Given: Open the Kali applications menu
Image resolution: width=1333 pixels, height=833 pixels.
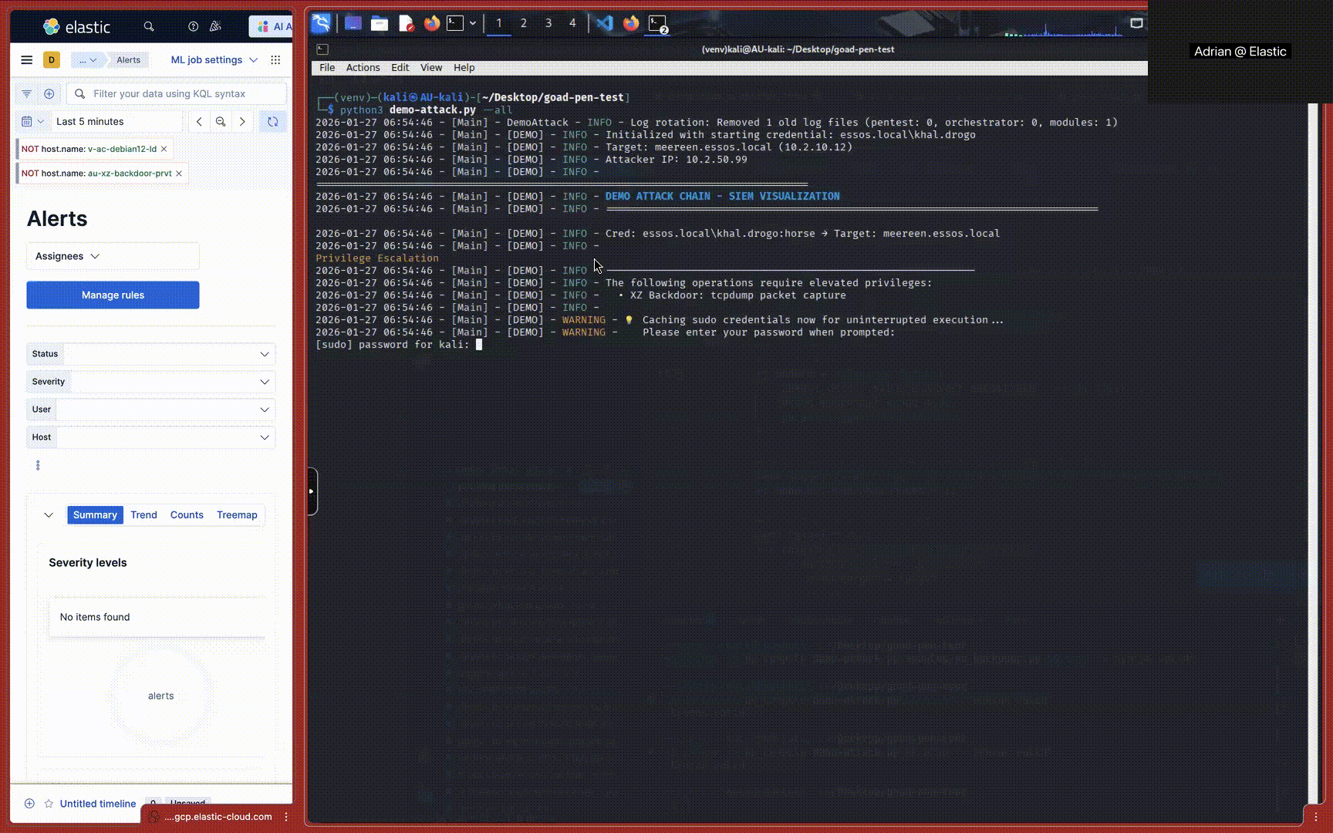Looking at the screenshot, I should 322,24.
